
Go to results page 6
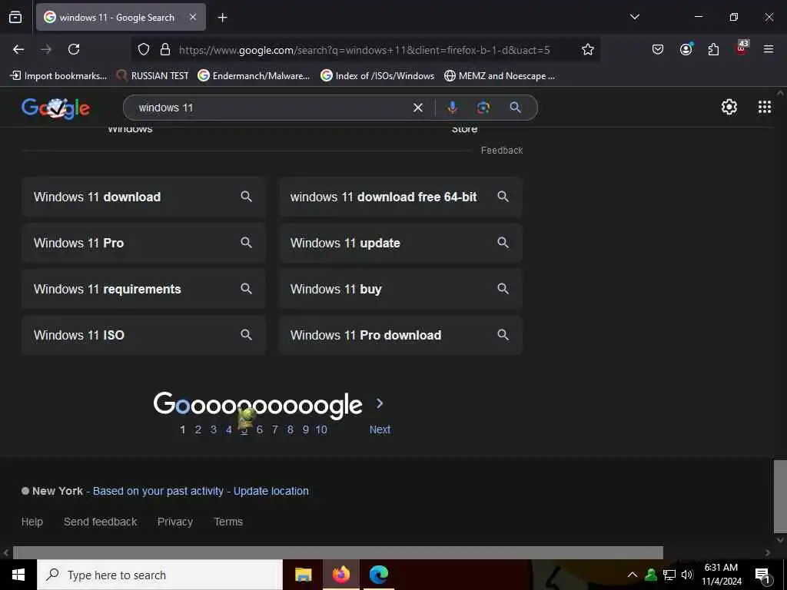(x=260, y=429)
